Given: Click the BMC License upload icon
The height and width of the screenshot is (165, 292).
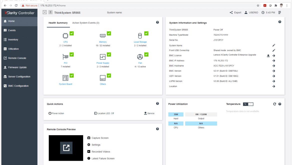Looking at the screenshot, I should (x=268, y=56).
